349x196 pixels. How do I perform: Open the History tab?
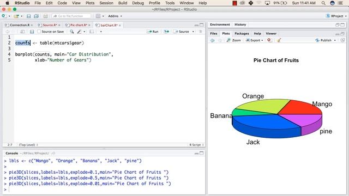click(x=240, y=24)
